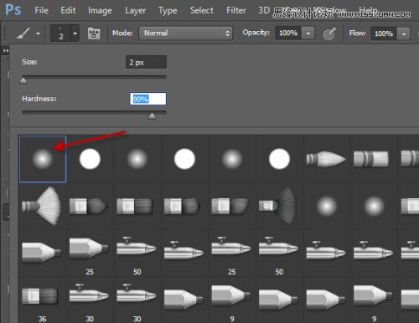The width and height of the screenshot is (419, 323).
Task: Click the Hardness field showing 90%
Action: 148,99
